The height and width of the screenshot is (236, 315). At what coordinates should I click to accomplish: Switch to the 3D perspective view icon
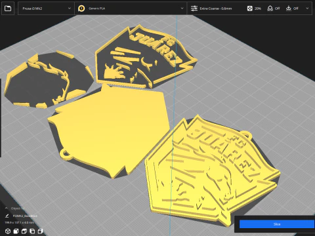[8, 231]
